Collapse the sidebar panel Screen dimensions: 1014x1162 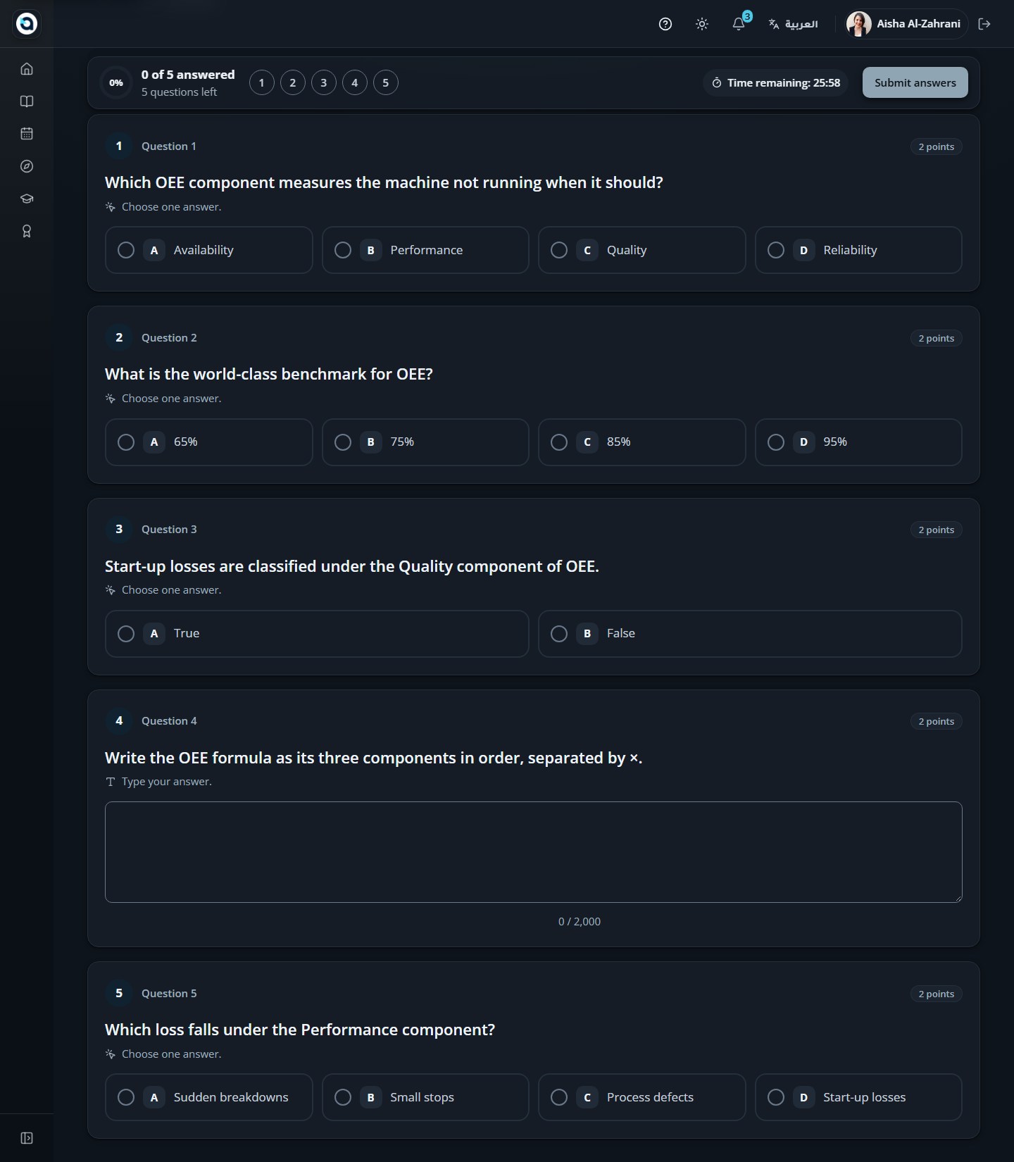[27, 1138]
